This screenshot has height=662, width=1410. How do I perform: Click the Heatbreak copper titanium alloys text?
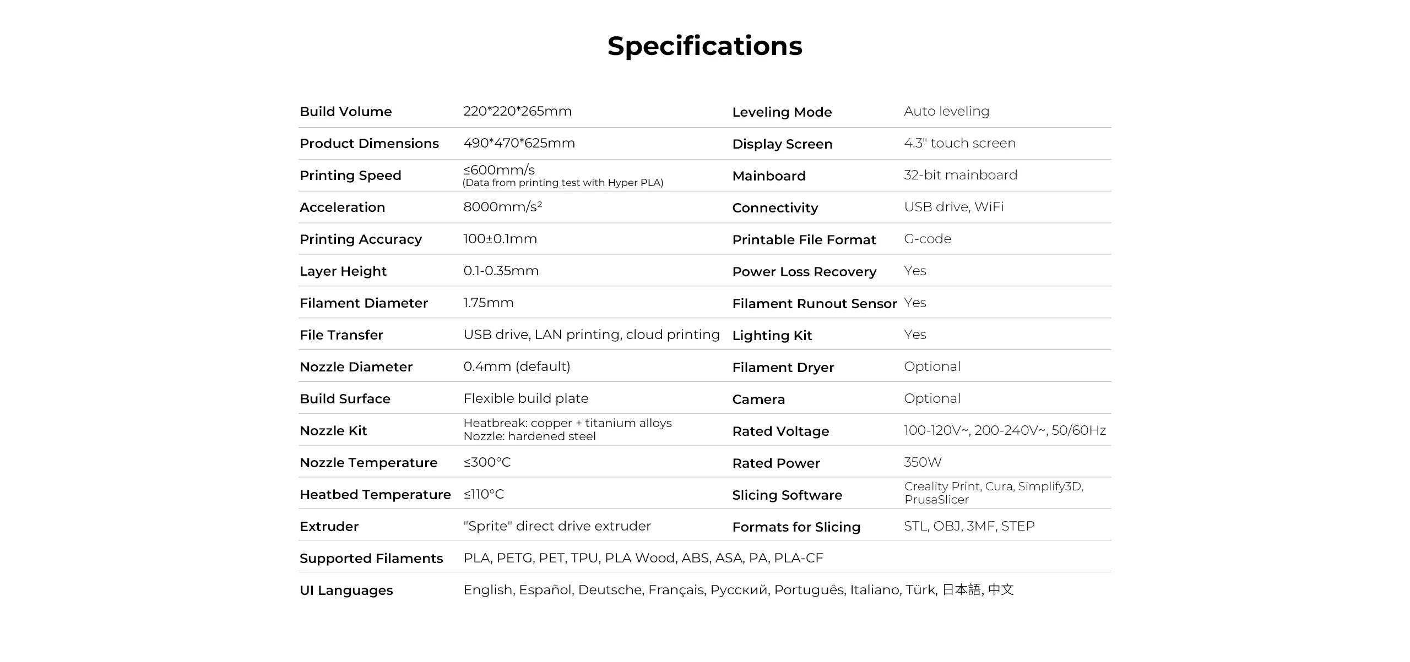click(567, 423)
